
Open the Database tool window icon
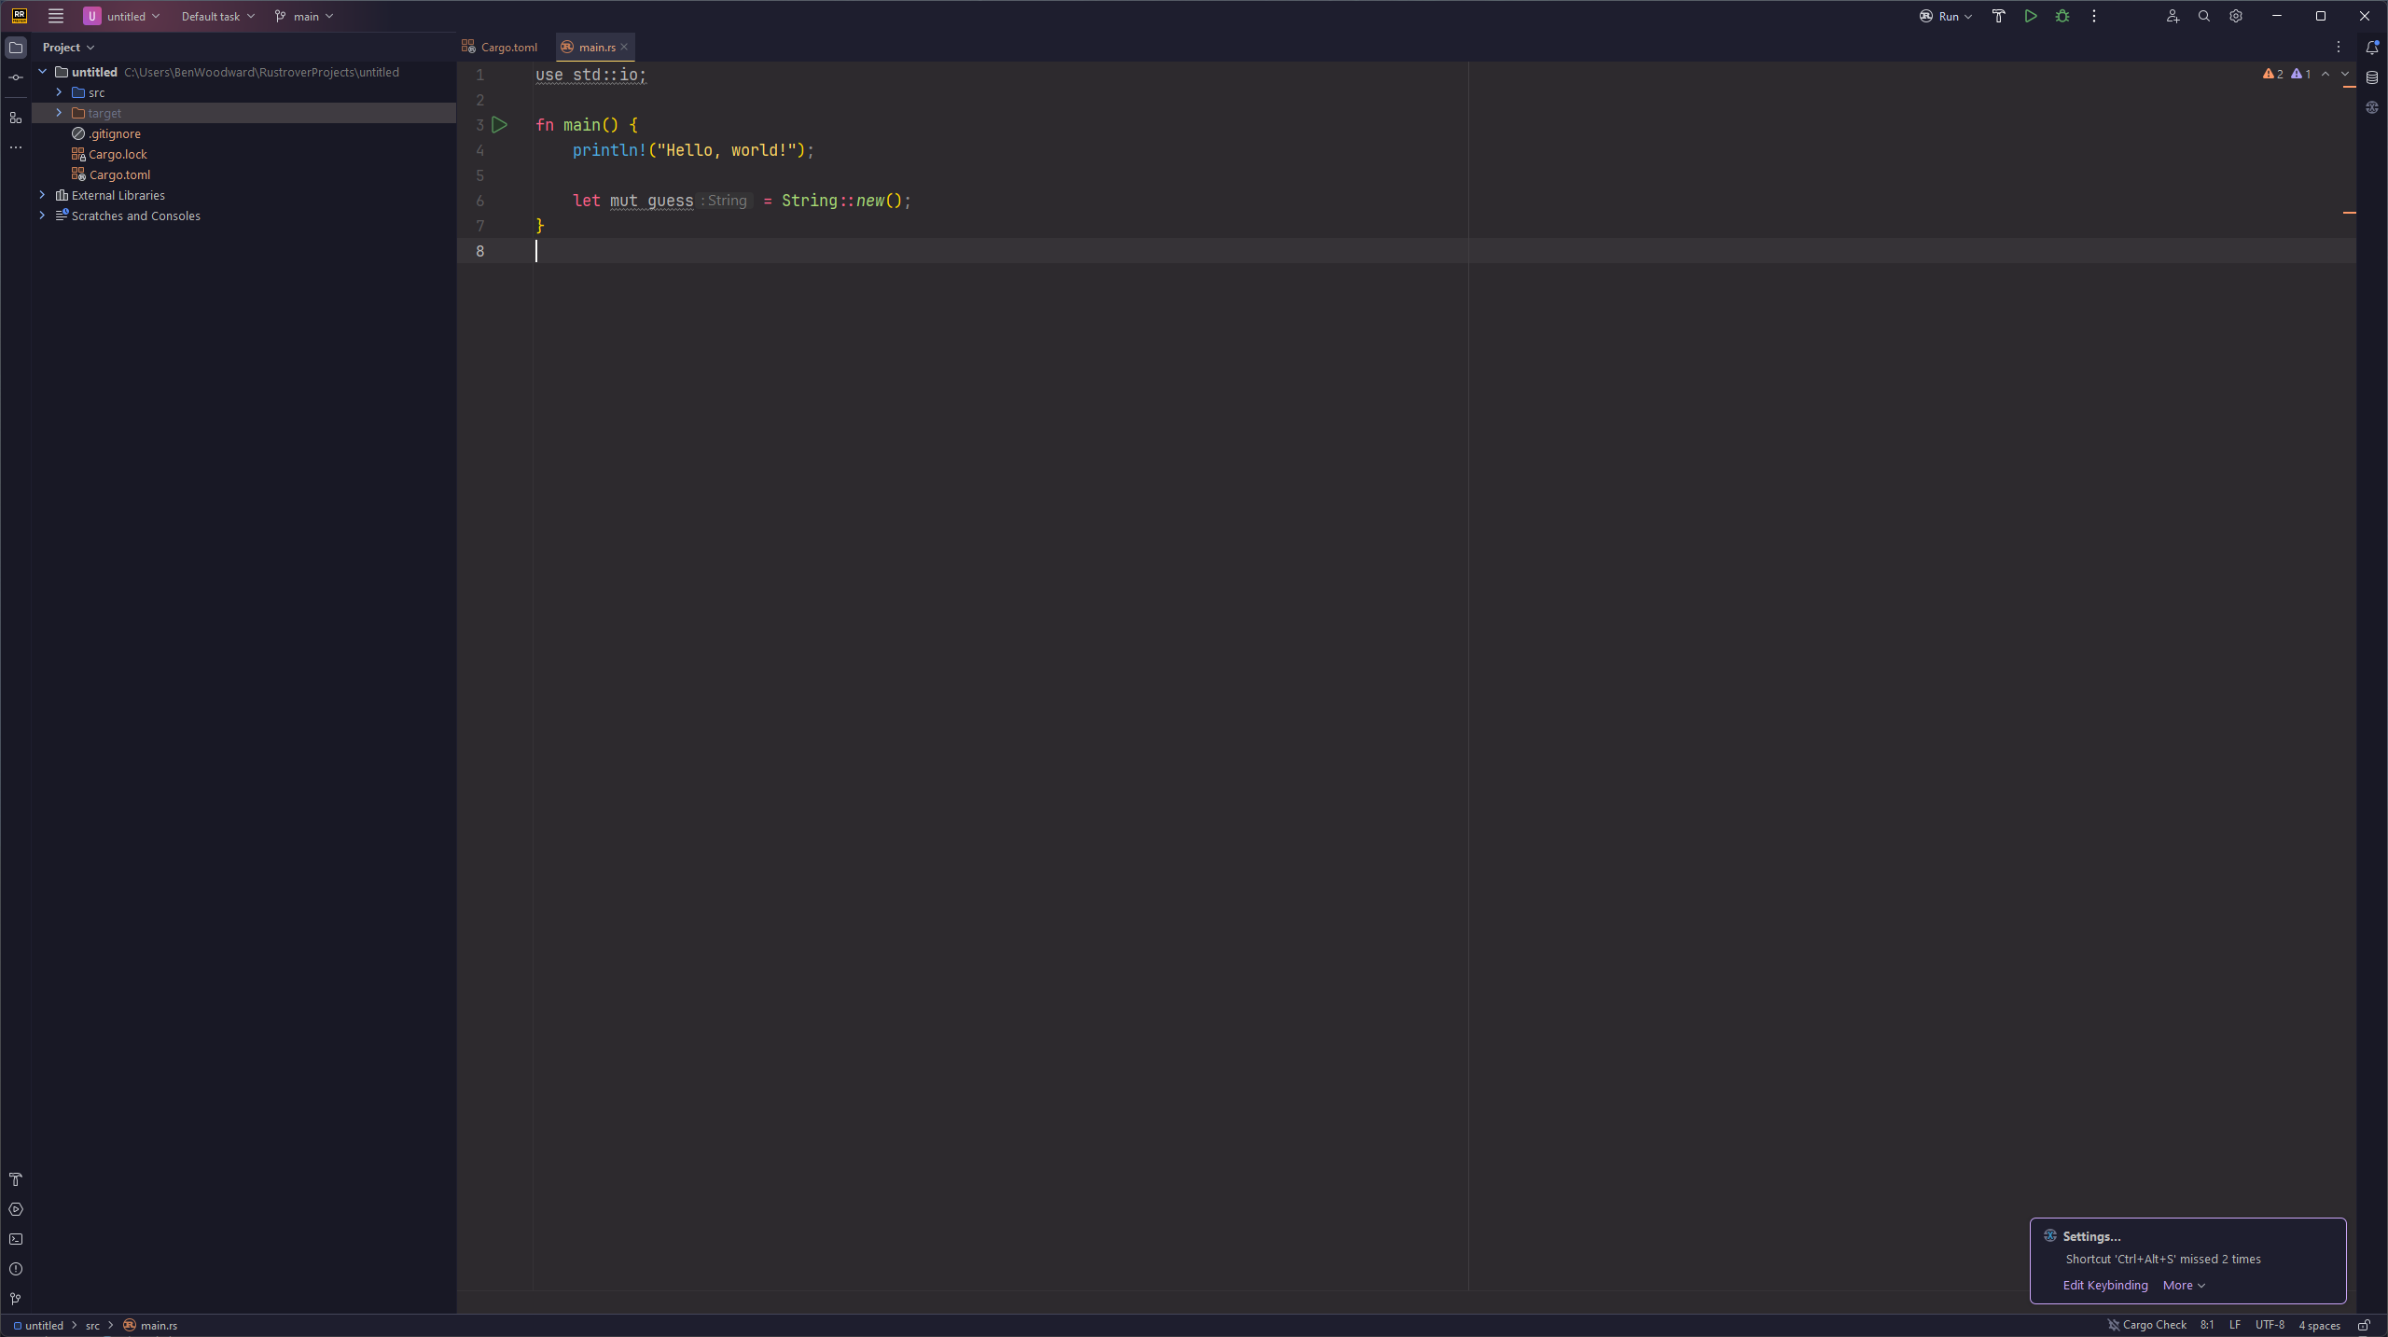click(x=2372, y=77)
